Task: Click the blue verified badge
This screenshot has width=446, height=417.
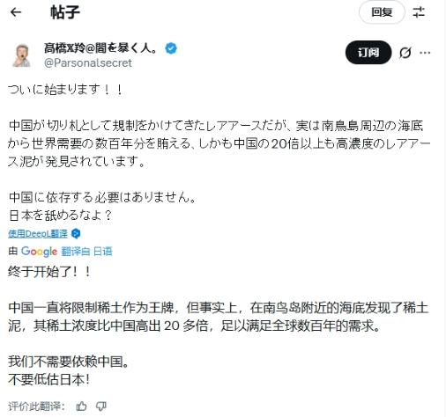Action: point(171,48)
